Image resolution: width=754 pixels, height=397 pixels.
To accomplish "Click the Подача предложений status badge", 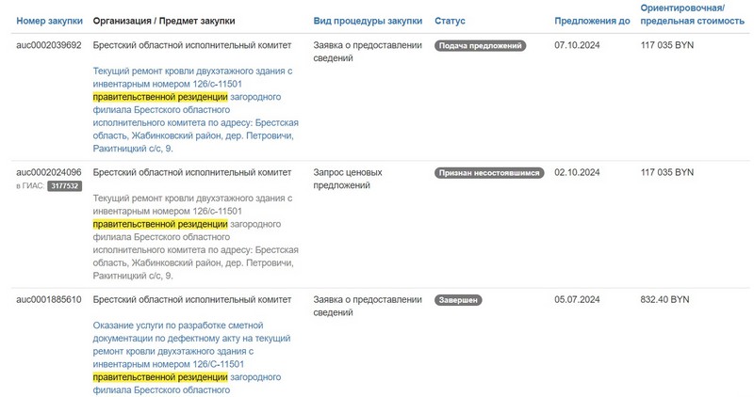I will click(480, 45).
